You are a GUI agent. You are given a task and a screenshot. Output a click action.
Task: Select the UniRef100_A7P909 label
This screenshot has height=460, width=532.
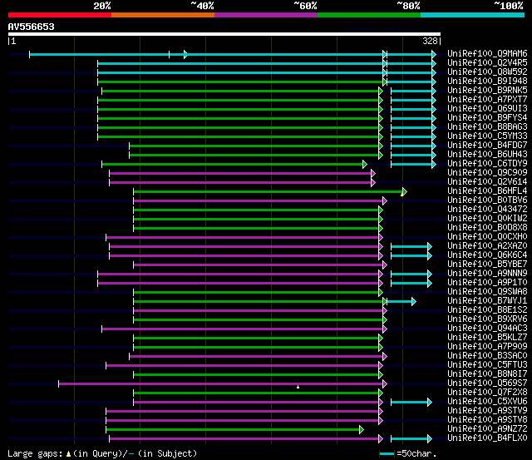[x=487, y=347]
